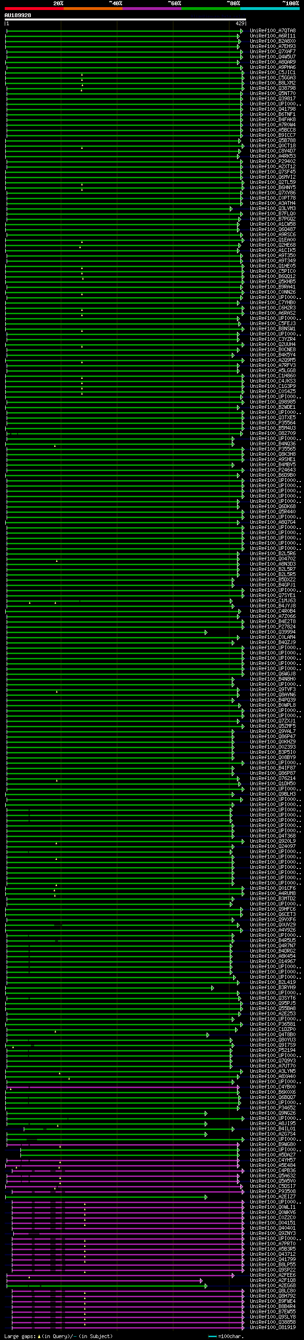Select the UniRef100_Q9SP22 label
The height and width of the screenshot is (1340, 304).
273,1270
